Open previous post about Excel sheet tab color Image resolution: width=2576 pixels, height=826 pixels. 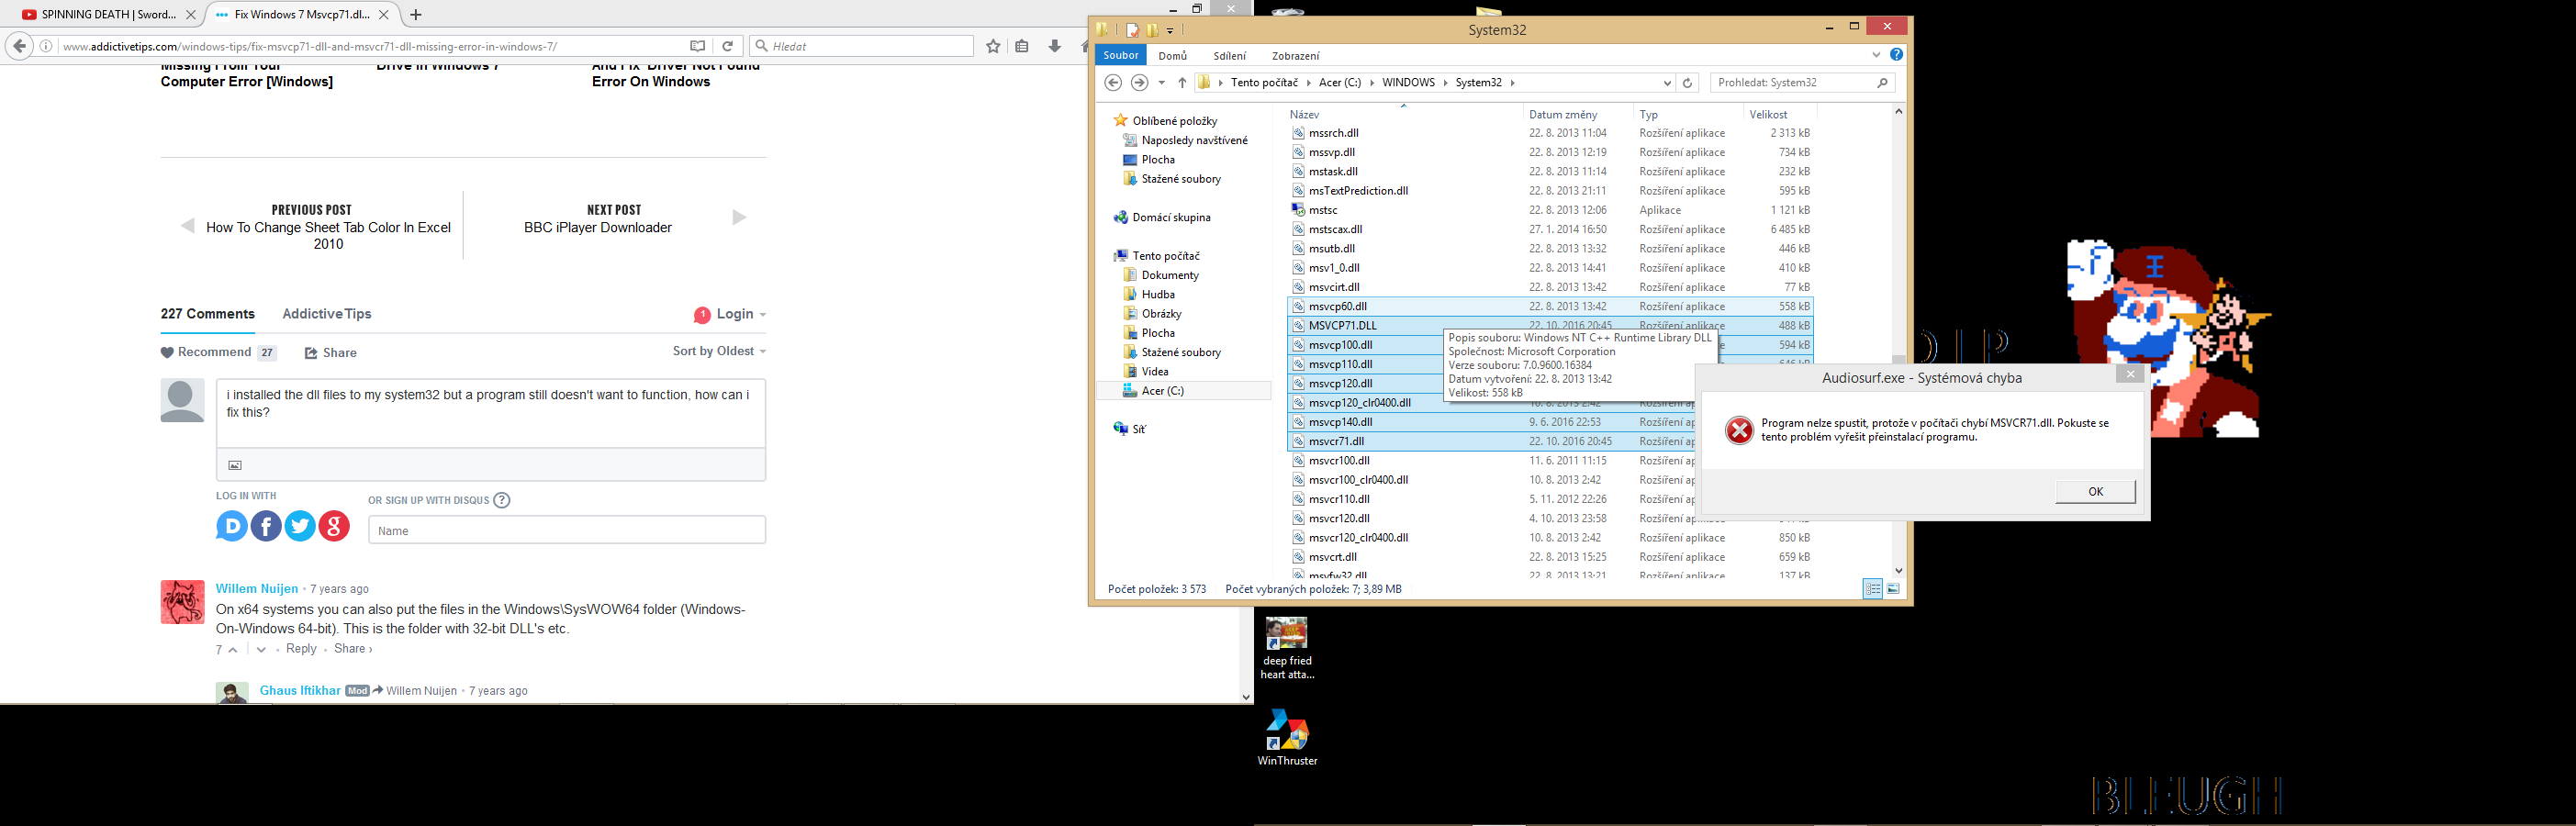pyautogui.click(x=328, y=235)
